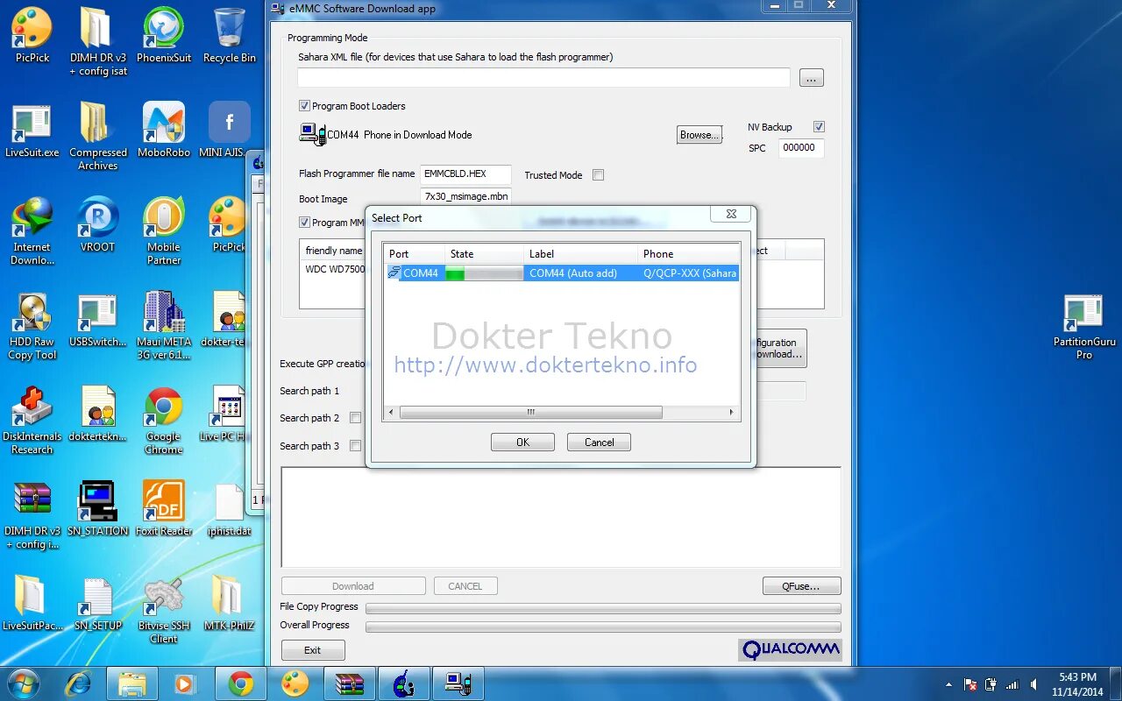
Task: Enable Trusted Mode checkbox
Action: [x=598, y=175]
